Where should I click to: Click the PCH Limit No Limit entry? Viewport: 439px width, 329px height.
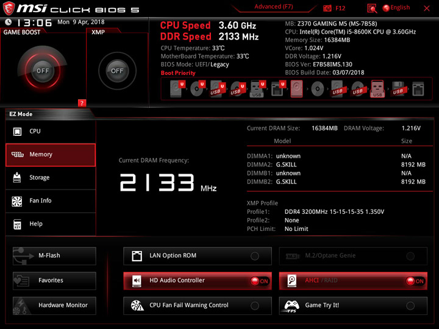coord(277,229)
